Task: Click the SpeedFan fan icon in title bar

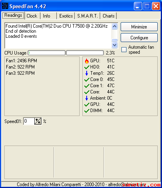Action: (5, 6)
